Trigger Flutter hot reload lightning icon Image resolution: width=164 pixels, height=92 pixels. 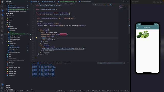coord(104,4)
